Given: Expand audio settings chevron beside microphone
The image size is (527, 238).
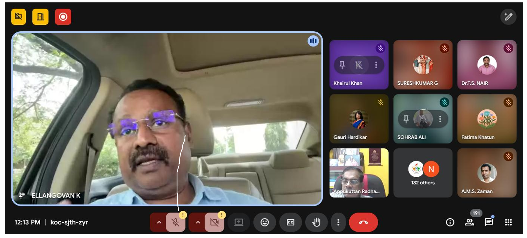Looking at the screenshot, I should click(x=159, y=223).
